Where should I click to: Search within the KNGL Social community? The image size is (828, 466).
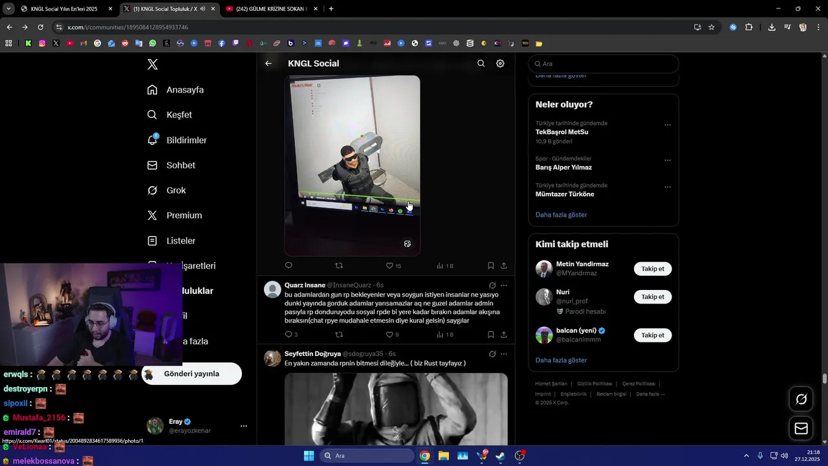pyautogui.click(x=481, y=63)
